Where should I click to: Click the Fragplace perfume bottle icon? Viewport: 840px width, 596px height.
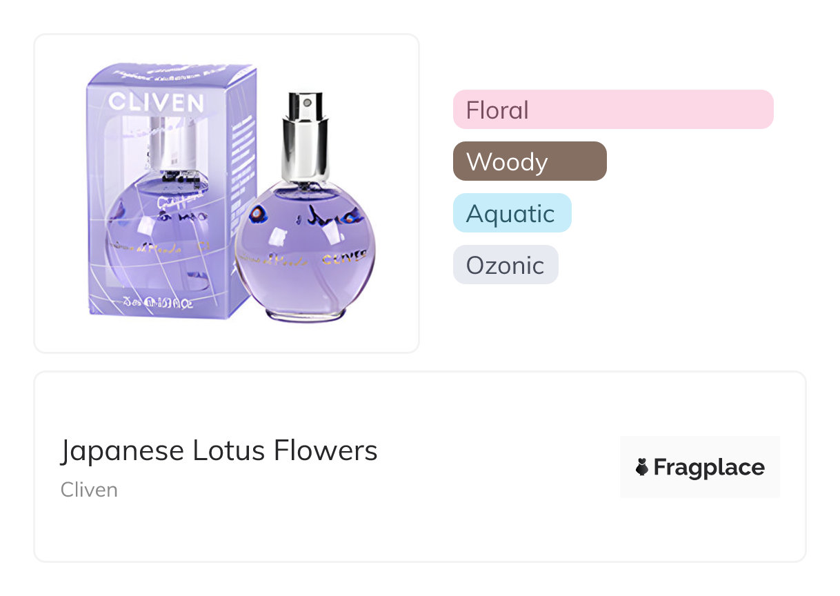point(642,468)
